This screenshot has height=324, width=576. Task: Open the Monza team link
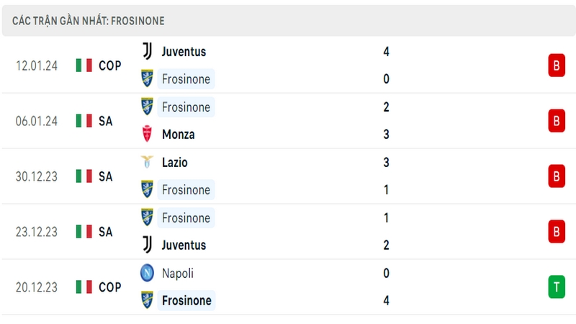click(178, 135)
